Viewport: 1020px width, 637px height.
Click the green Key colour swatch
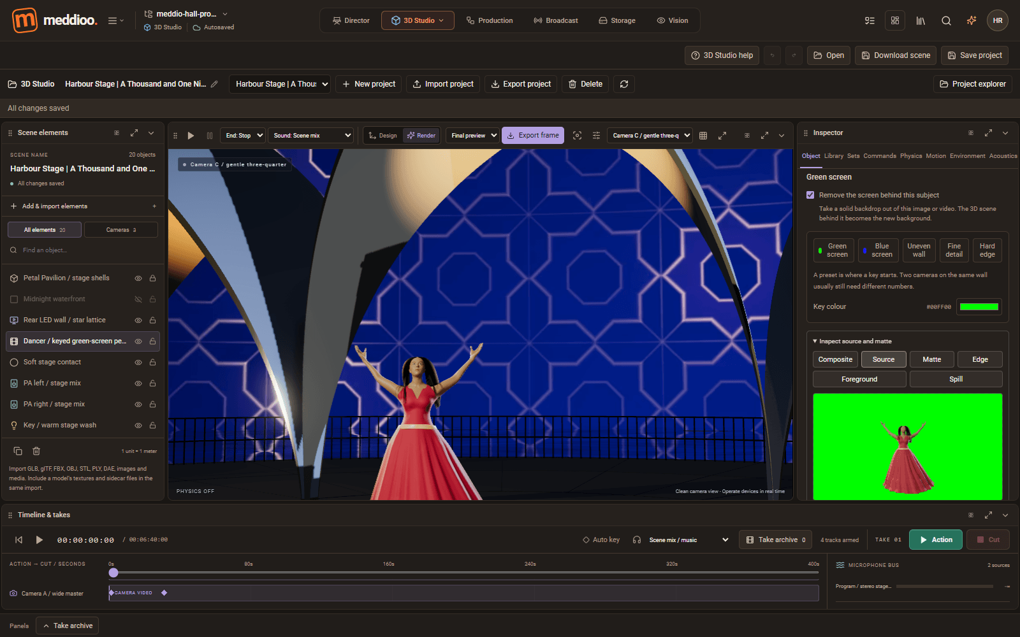pos(979,307)
